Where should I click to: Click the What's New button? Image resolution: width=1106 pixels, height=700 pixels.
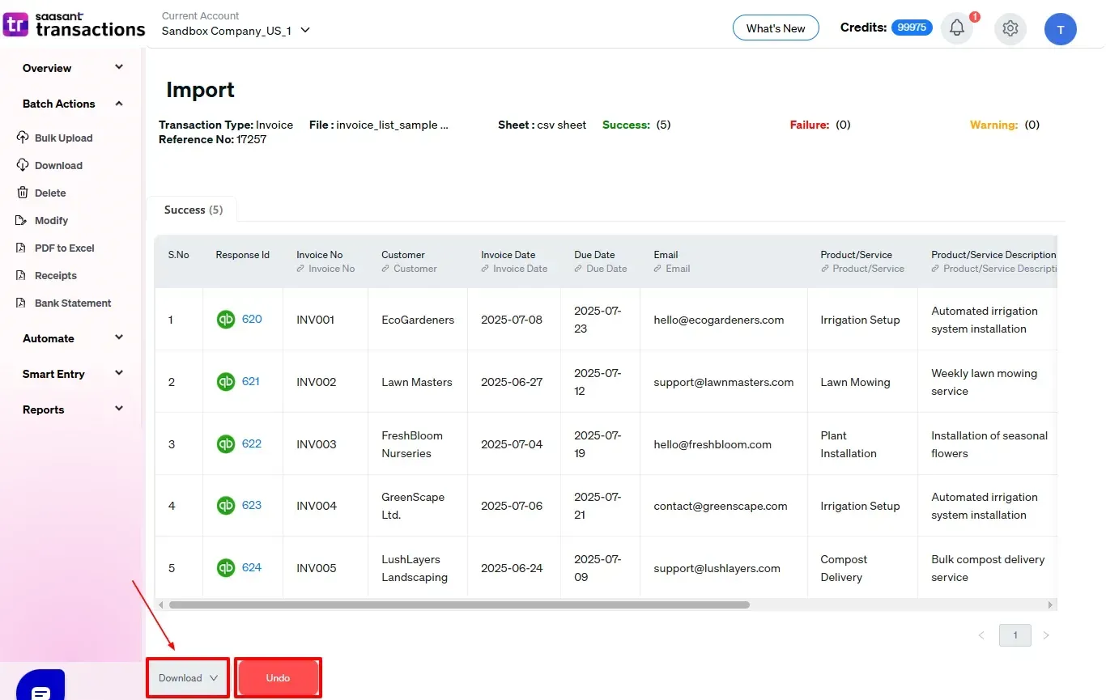[776, 28]
